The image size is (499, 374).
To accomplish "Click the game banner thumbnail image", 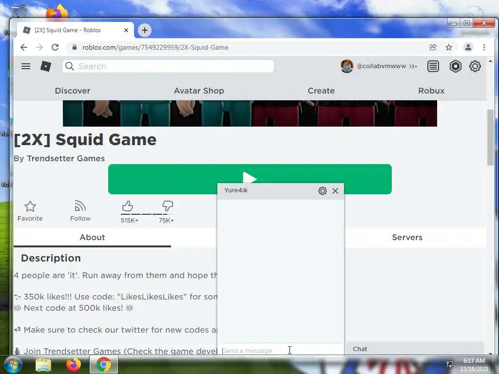I will (x=250, y=113).
